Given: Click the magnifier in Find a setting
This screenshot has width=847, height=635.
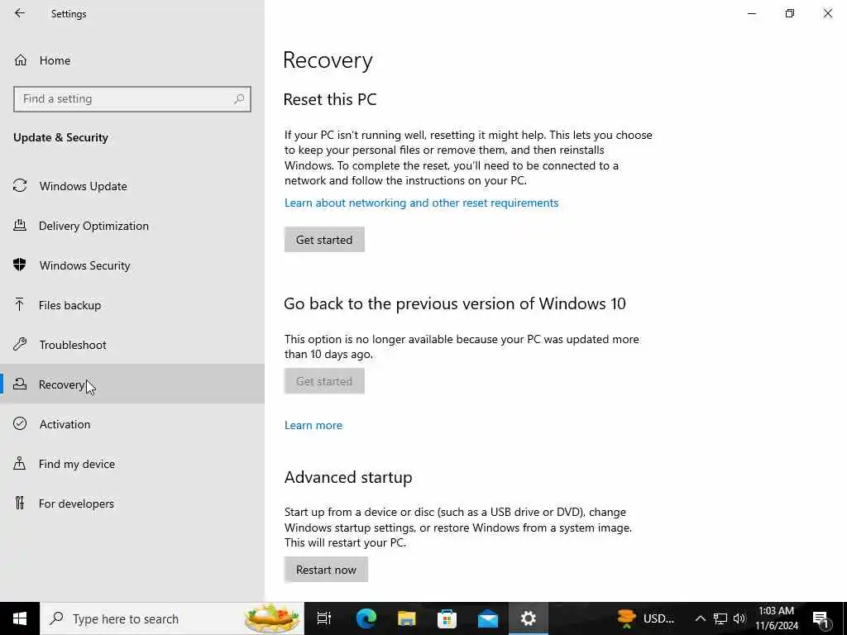Looking at the screenshot, I should pyautogui.click(x=239, y=99).
